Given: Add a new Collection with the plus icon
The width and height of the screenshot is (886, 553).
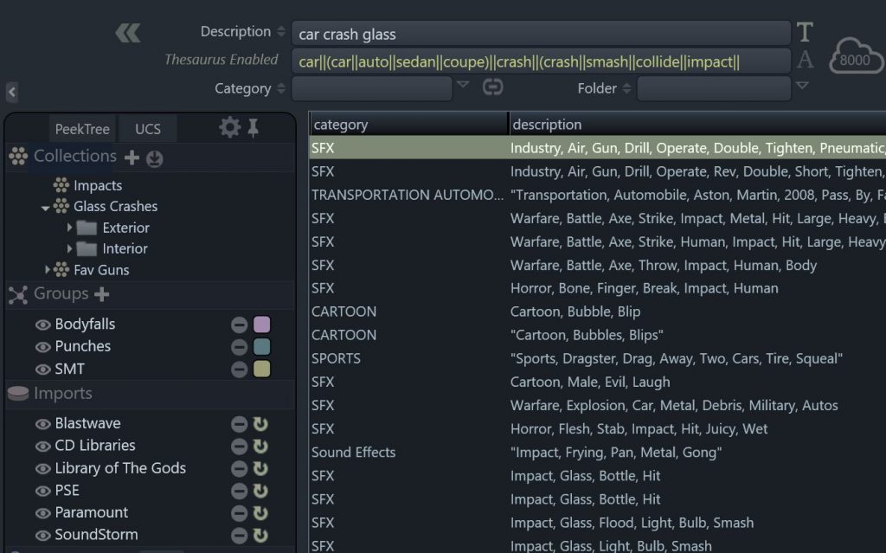Looking at the screenshot, I should 132,157.
